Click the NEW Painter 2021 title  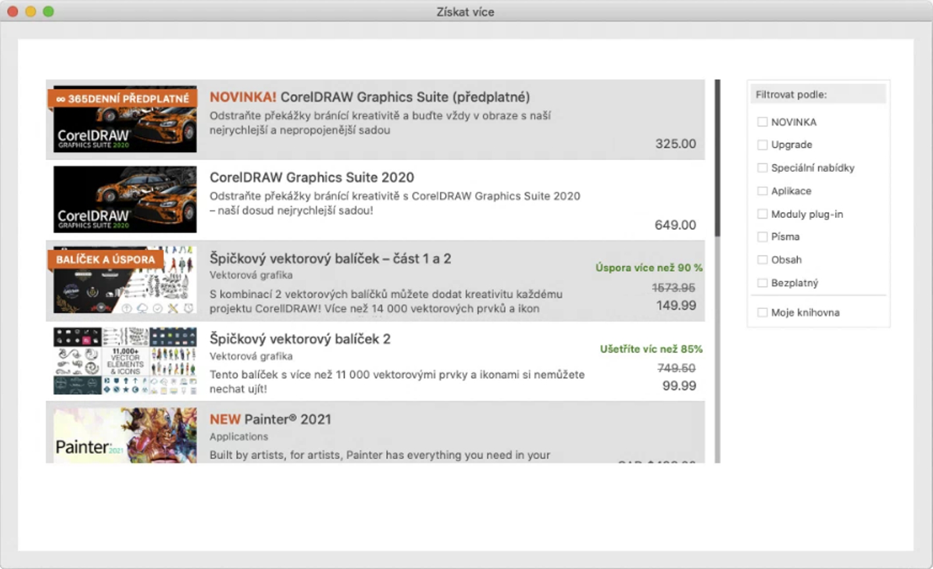(x=270, y=420)
